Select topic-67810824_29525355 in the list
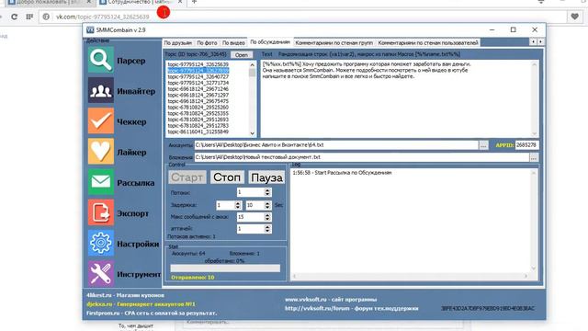 [x=198, y=113]
